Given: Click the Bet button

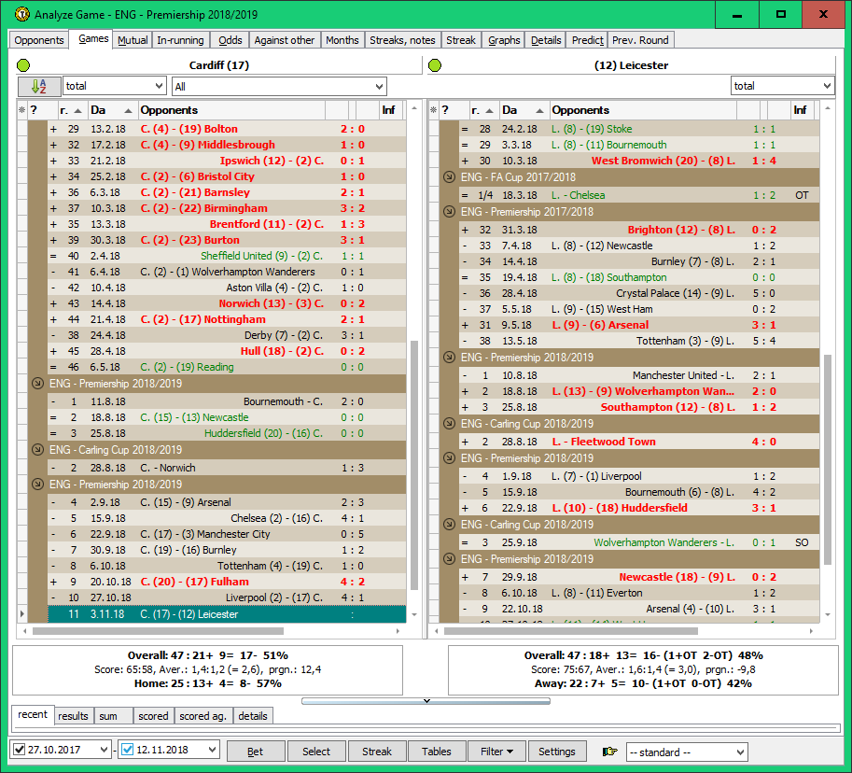Looking at the screenshot, I should tap(256, 751).
